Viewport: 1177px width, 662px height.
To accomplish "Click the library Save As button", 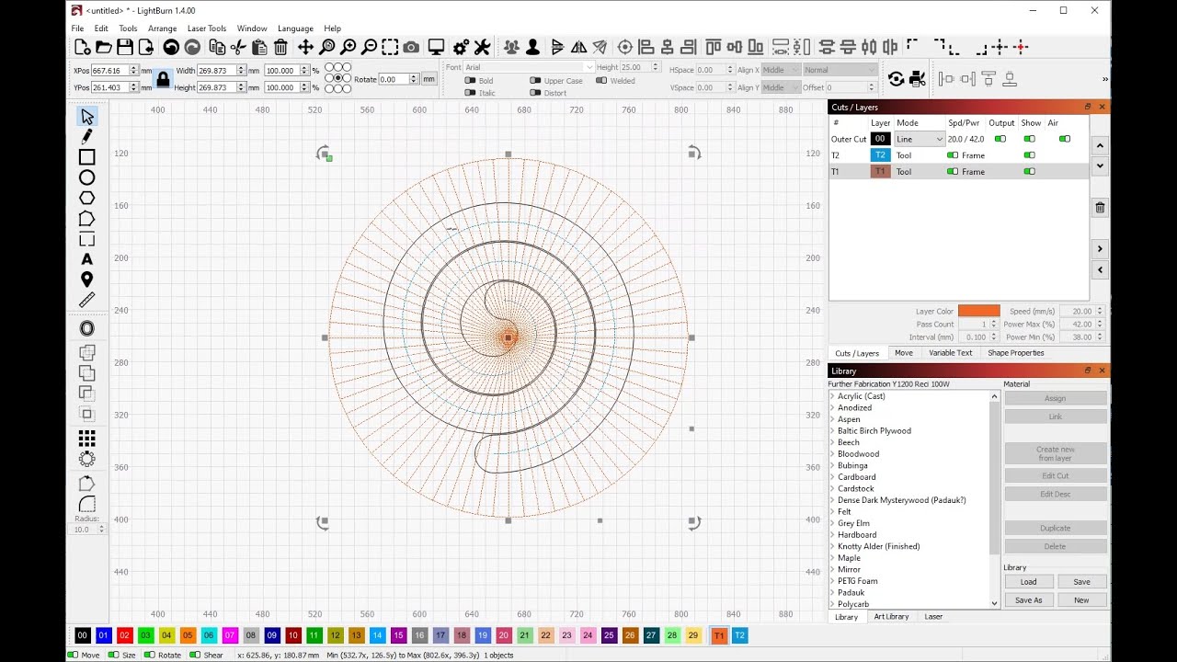I will pyautogui.click(x=1028, y=599).
